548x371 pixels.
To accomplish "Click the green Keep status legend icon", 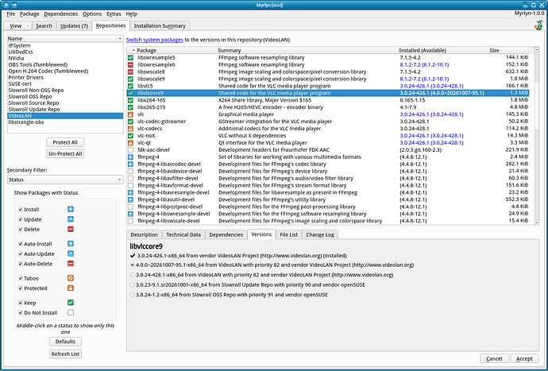I will click(x=71, y=303).
